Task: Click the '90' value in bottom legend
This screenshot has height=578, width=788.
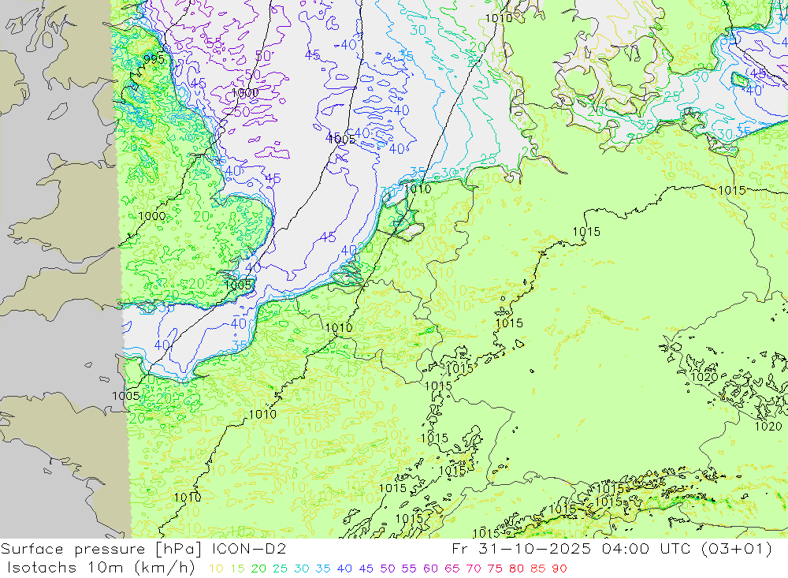Action: pyautogui.click(x=559, y=569)
